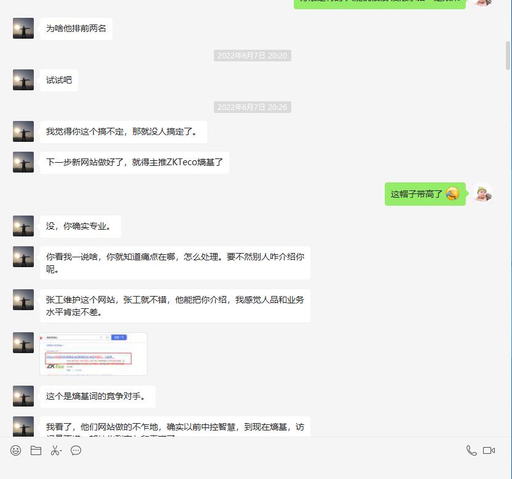512x479 pixels.
Task: Click the send file folder icon
Action: click(36, 451)
